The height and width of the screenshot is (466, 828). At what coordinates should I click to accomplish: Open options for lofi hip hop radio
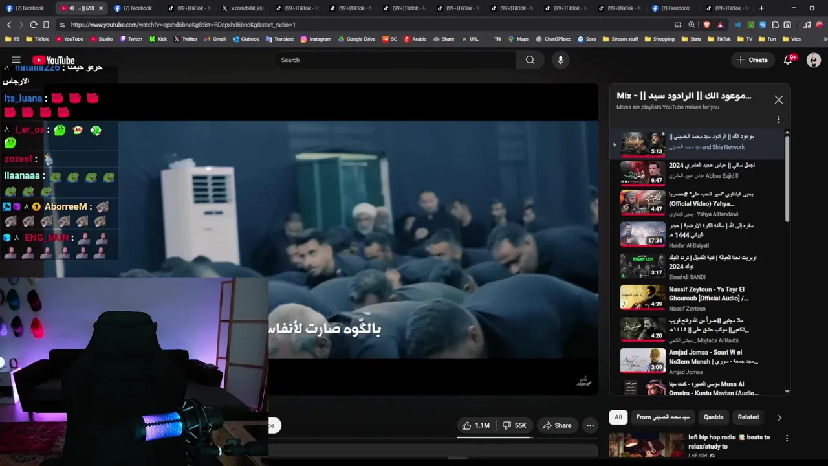coord(787,438)
